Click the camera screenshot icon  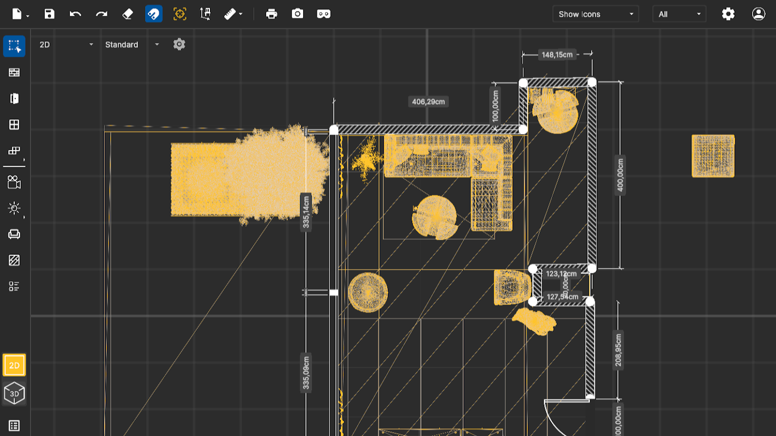[x=297, y=14]
